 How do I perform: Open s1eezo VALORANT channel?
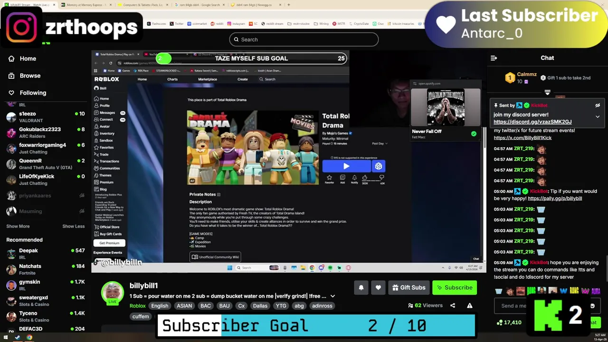(46, 117)
